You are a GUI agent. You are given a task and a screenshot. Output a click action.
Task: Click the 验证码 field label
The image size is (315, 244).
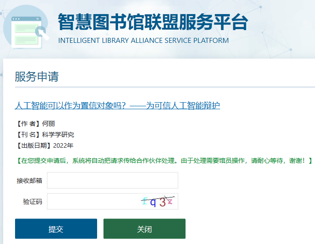pos(32,202)
